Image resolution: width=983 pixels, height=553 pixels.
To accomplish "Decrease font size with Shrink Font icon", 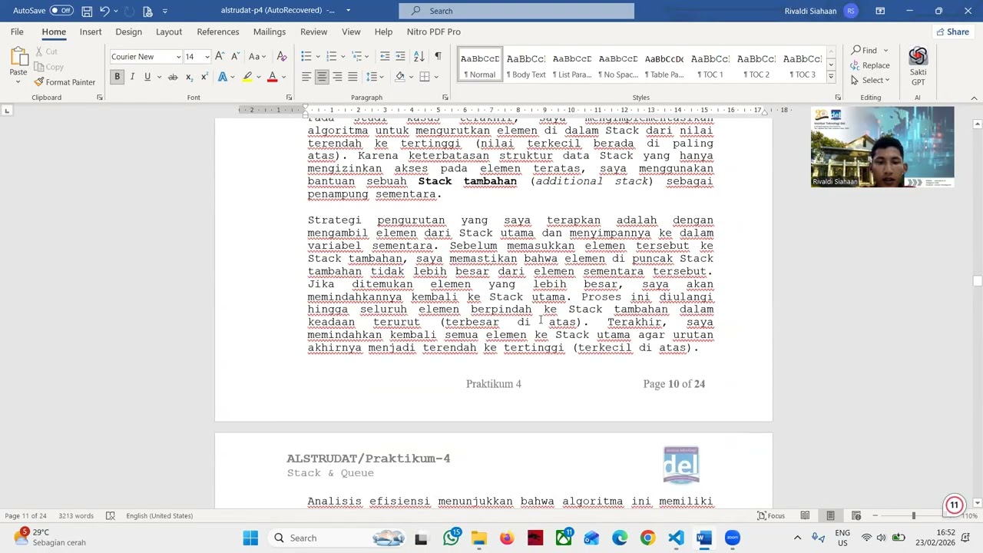I will tap(235, 56).
